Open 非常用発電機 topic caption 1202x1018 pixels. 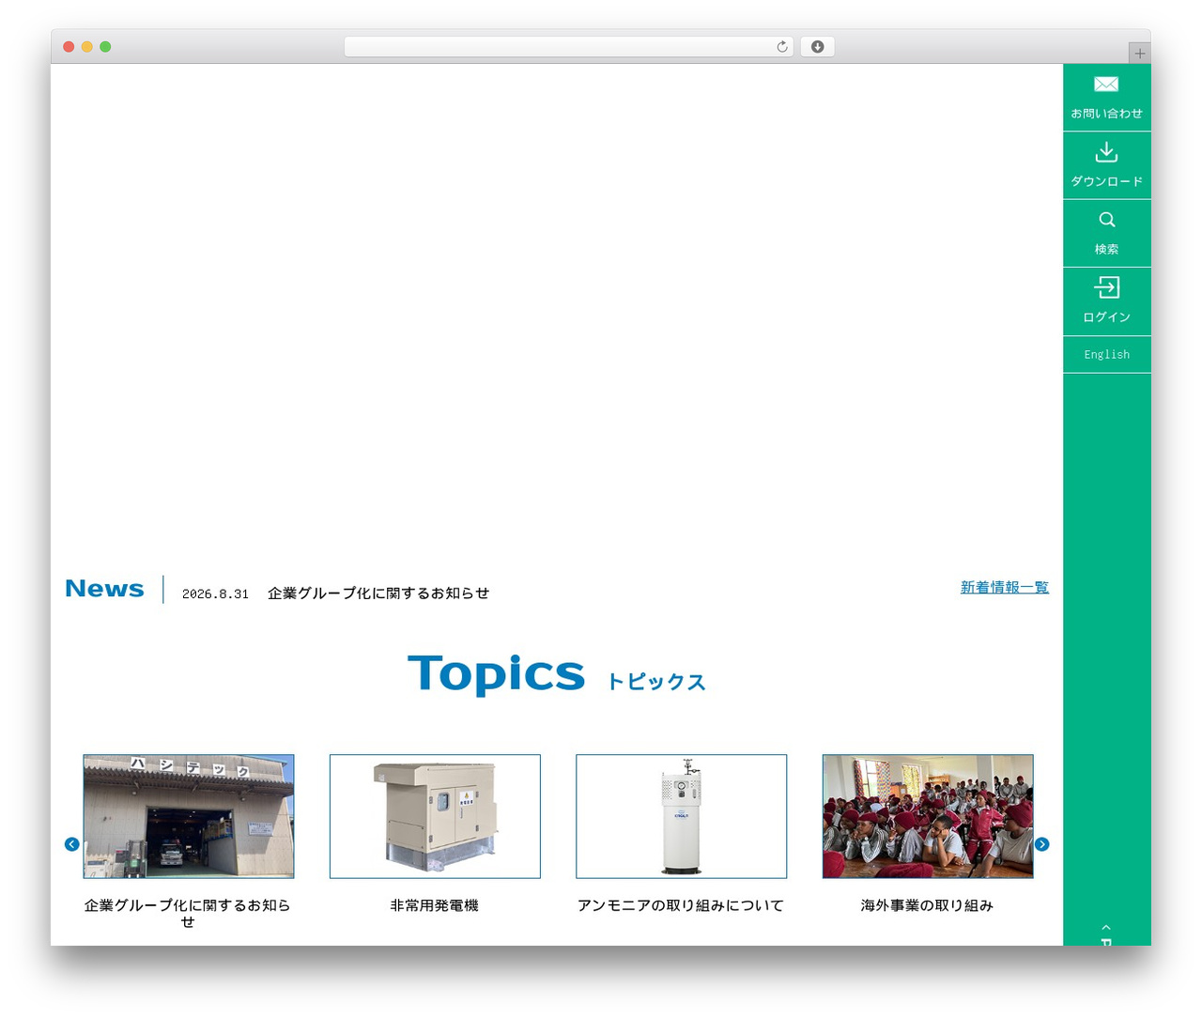point(435,905)
